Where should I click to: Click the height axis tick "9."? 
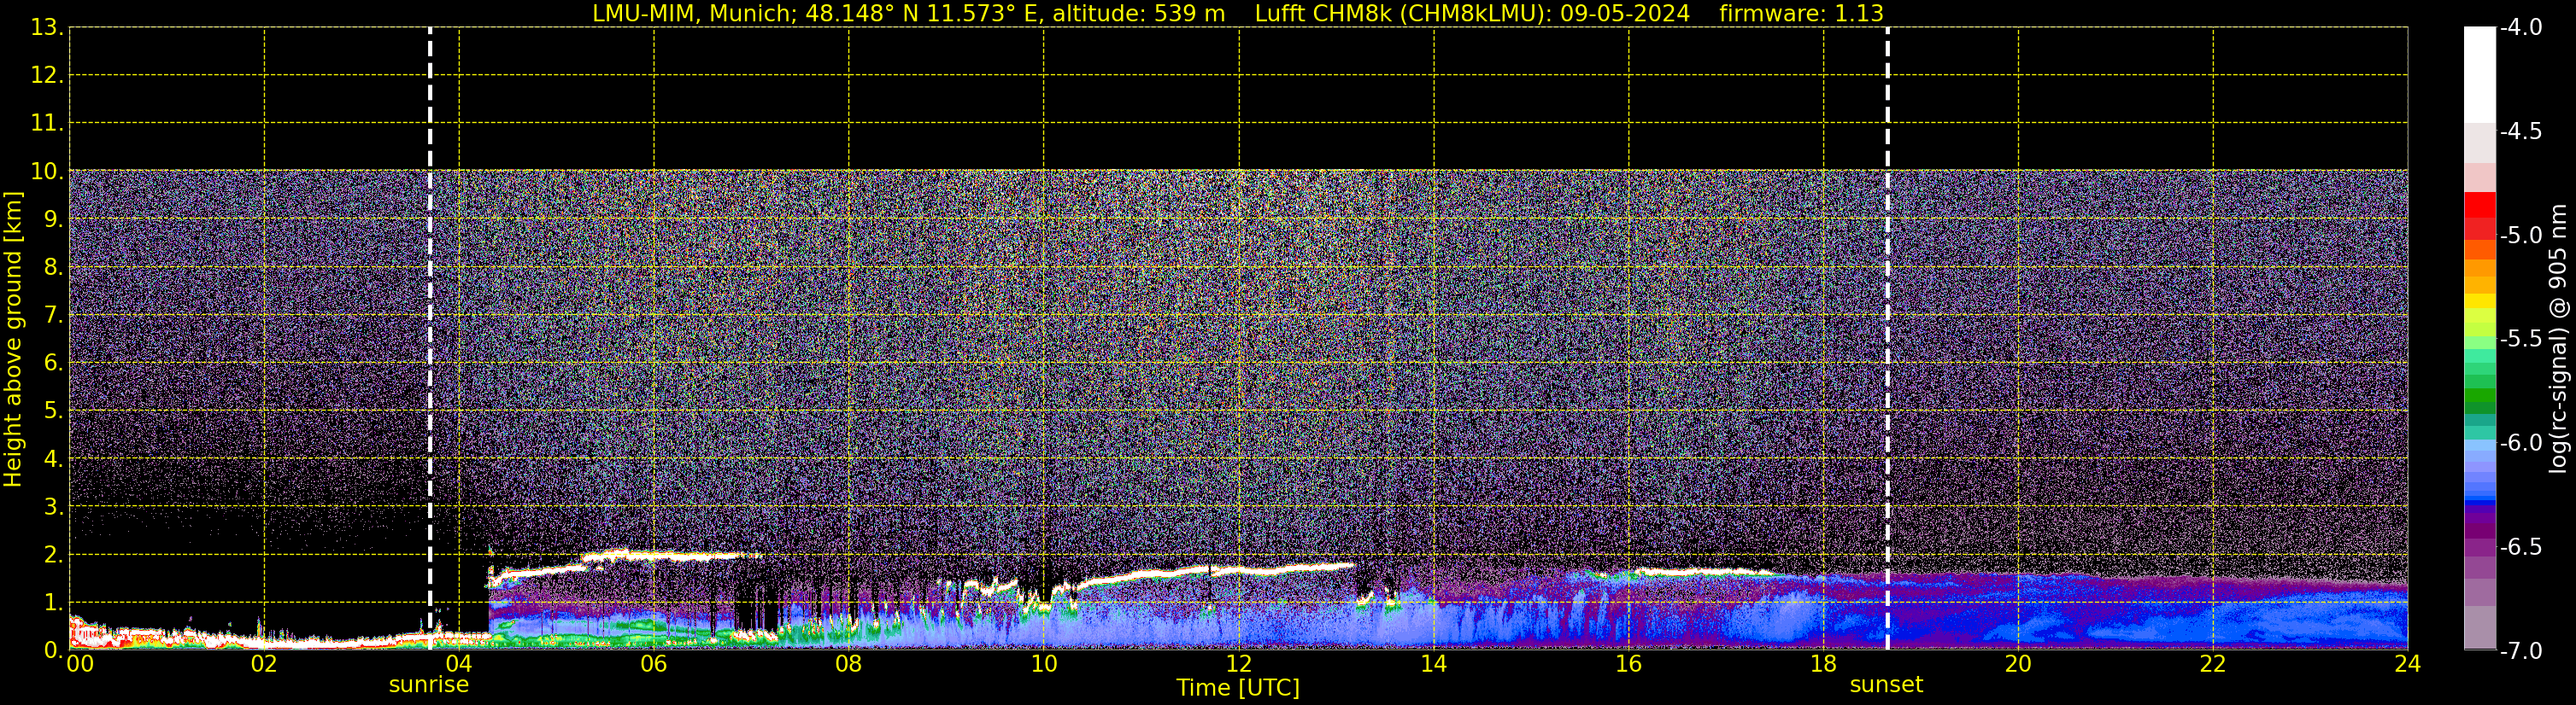53,219
